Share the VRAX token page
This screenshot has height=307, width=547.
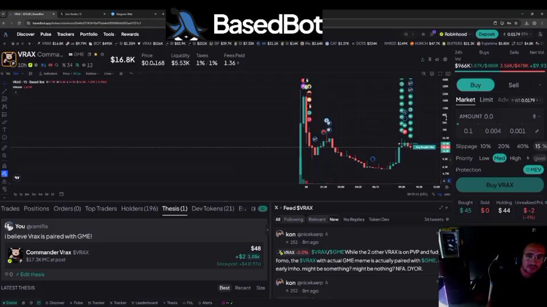tap(422, 60)
